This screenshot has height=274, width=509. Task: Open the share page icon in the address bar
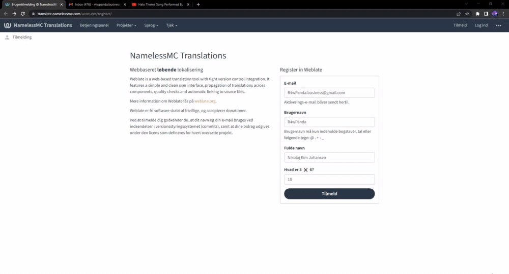(x=459, y=14)
